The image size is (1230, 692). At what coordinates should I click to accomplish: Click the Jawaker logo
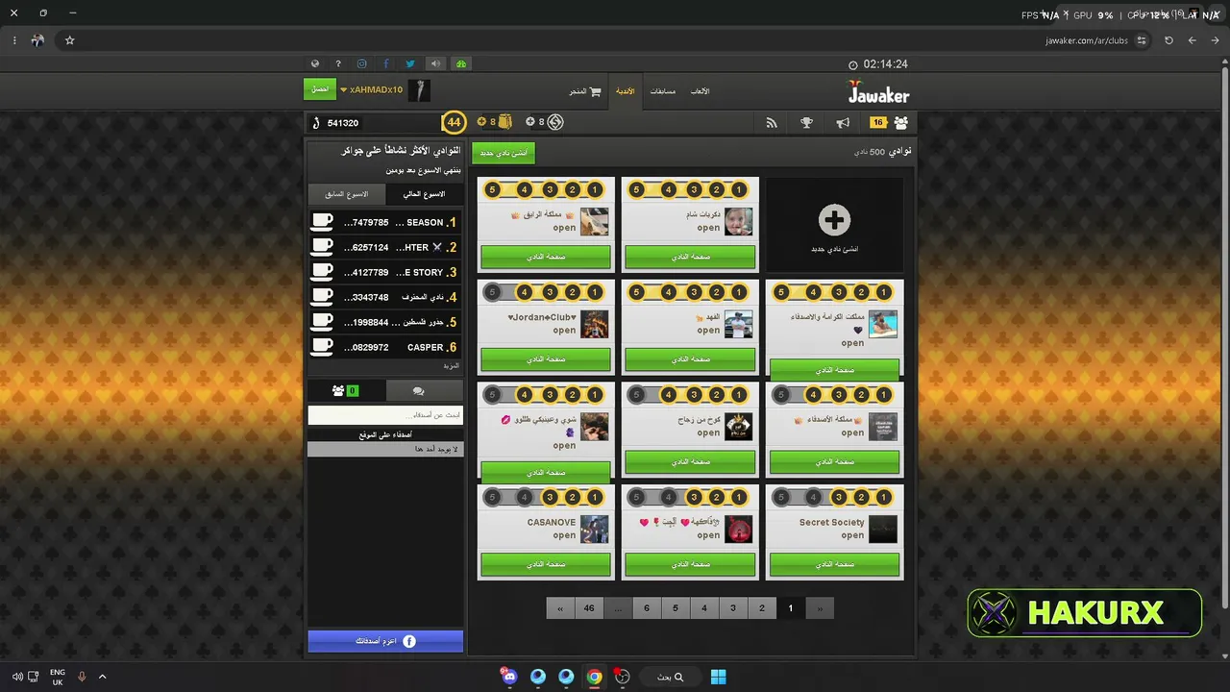[x=878, y=92]
